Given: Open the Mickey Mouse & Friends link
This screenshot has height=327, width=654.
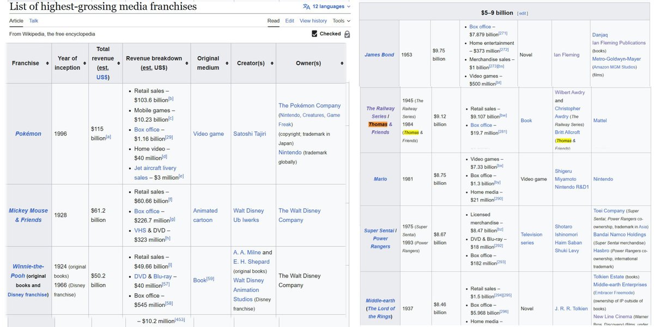Looking at the screenshot, I should point(28,215).
